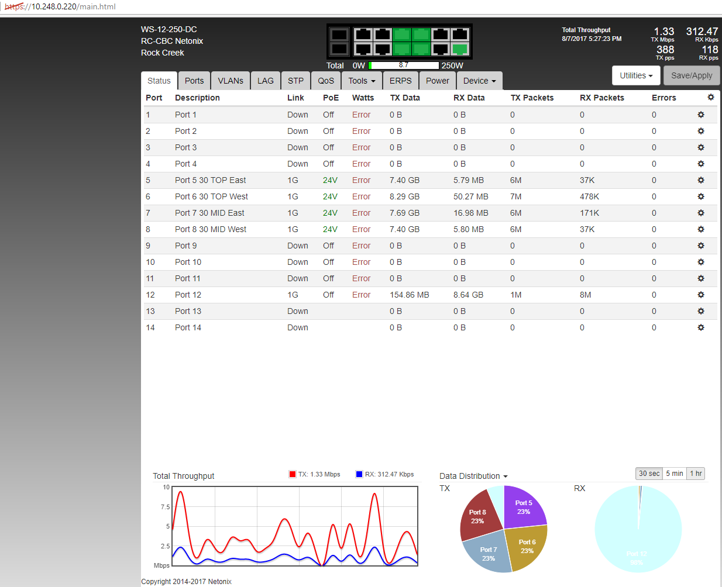Expand the Tools dropdown menu
This screenshot has height=587, width=722.
coord(362,81)
